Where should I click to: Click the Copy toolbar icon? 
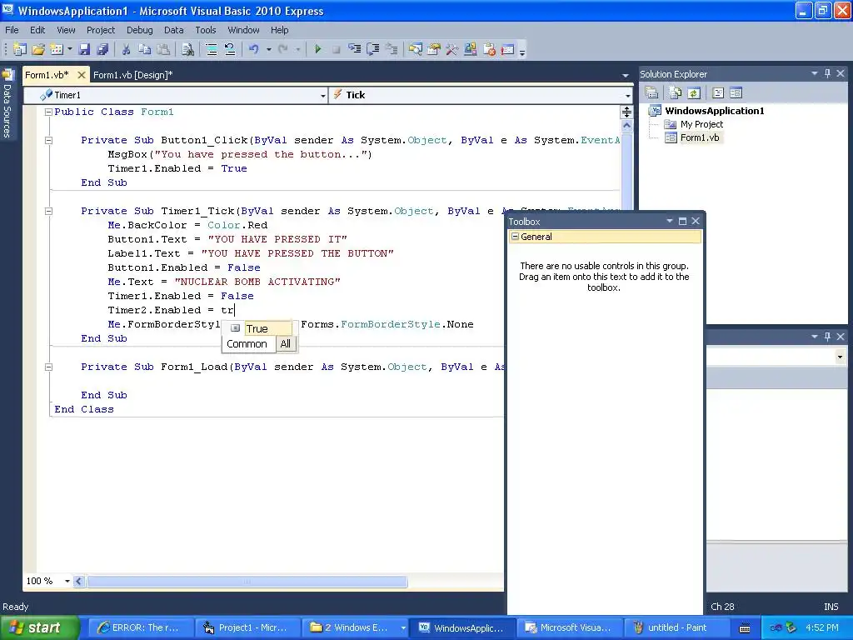[x=145, y=49]
